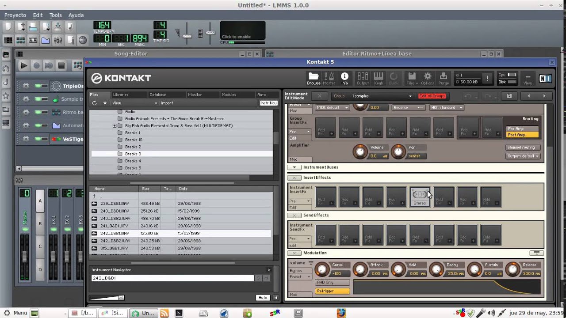Viewport: 566px width, 318px height.
Task: Select Post Amp routing
Action: coord(522,135)
